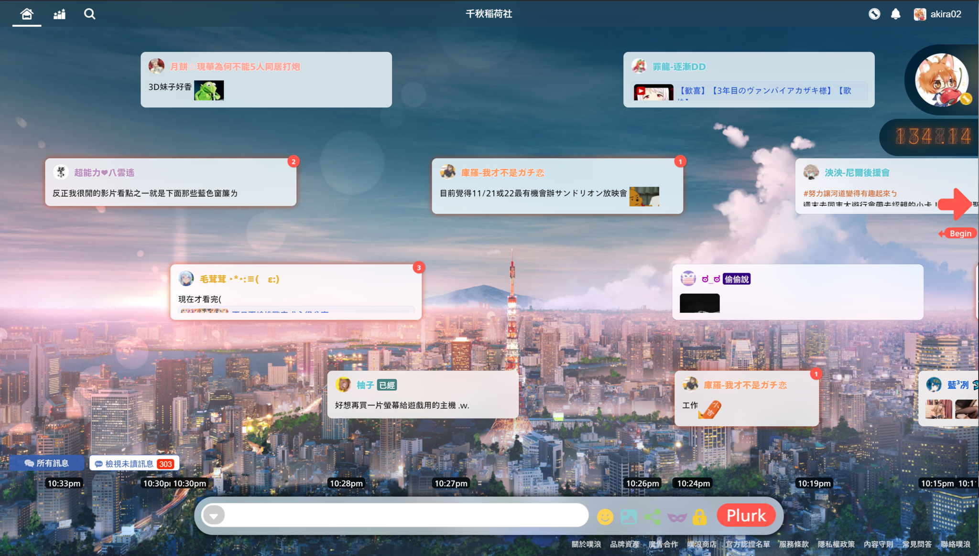This screenshot has width=979, height=556.
Task: Click the green share icon in composer
Action: point(653,516)
